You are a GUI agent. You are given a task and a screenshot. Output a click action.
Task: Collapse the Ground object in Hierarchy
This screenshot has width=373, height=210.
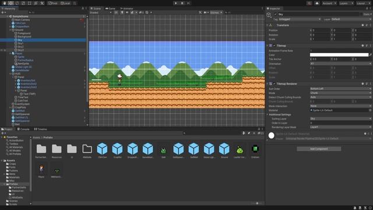pyautogui.click(x=10, y=30)
